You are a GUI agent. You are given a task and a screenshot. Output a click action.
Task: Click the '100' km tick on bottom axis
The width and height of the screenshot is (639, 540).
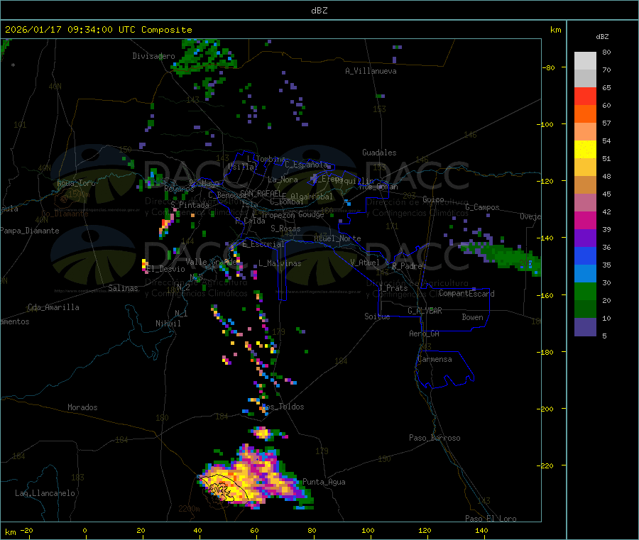point(368,531)
